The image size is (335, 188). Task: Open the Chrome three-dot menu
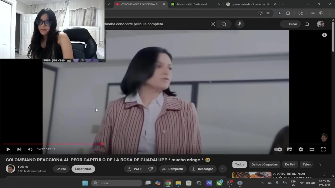pyautogui.click(x=330, y=13)
